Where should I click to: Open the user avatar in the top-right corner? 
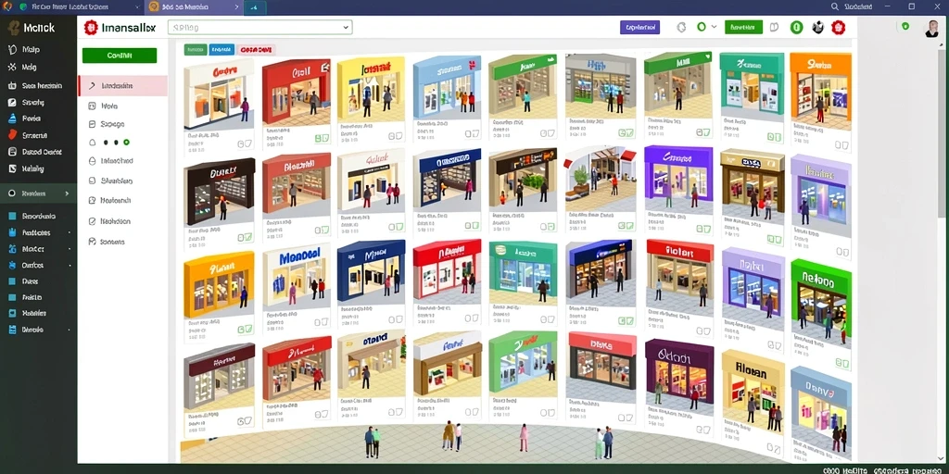point(931,28)
